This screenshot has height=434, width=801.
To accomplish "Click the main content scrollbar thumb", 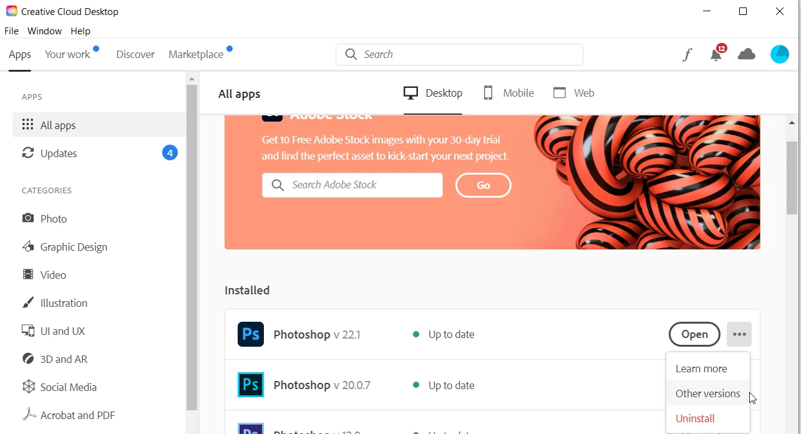I will pyautogui.click(x=792, y=178).
